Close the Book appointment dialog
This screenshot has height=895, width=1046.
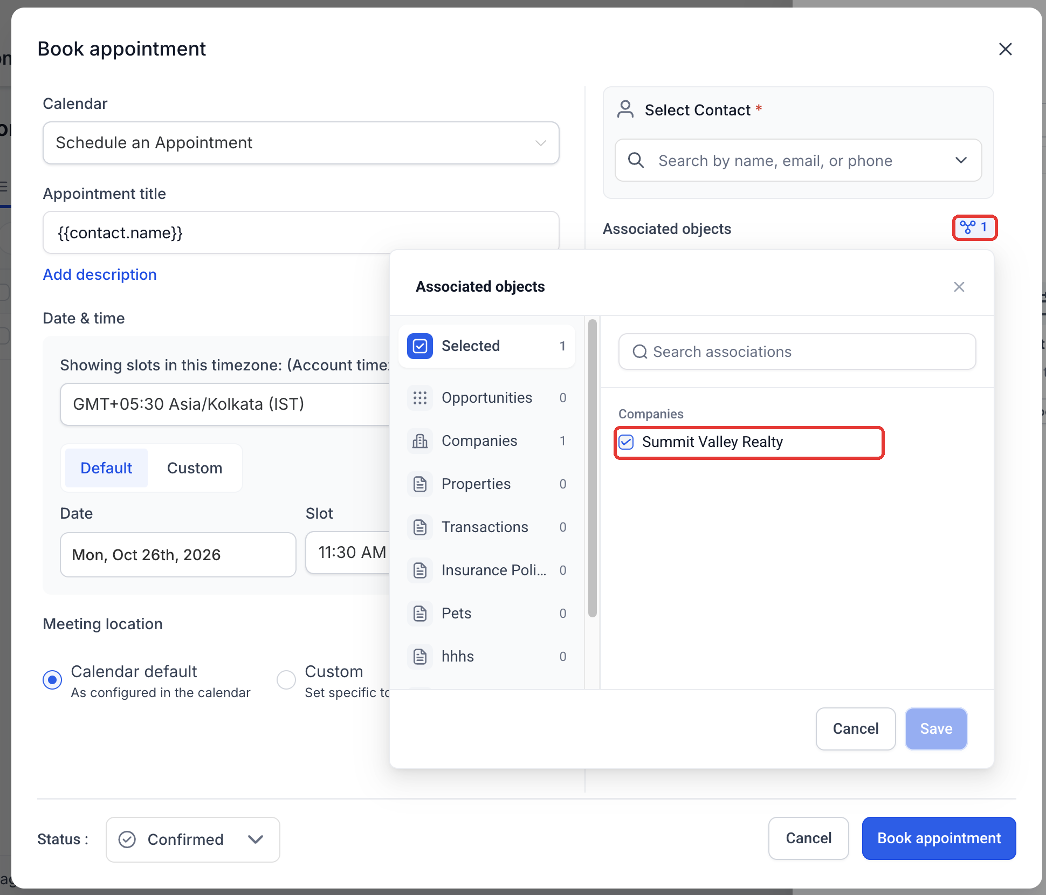1006,49
